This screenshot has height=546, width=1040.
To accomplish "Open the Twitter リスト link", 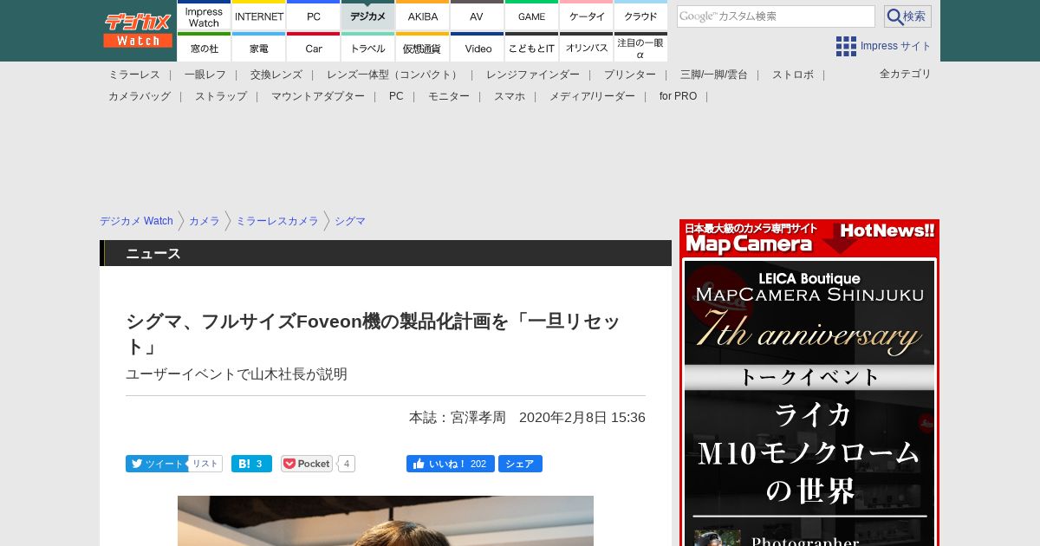I will 205,464.
